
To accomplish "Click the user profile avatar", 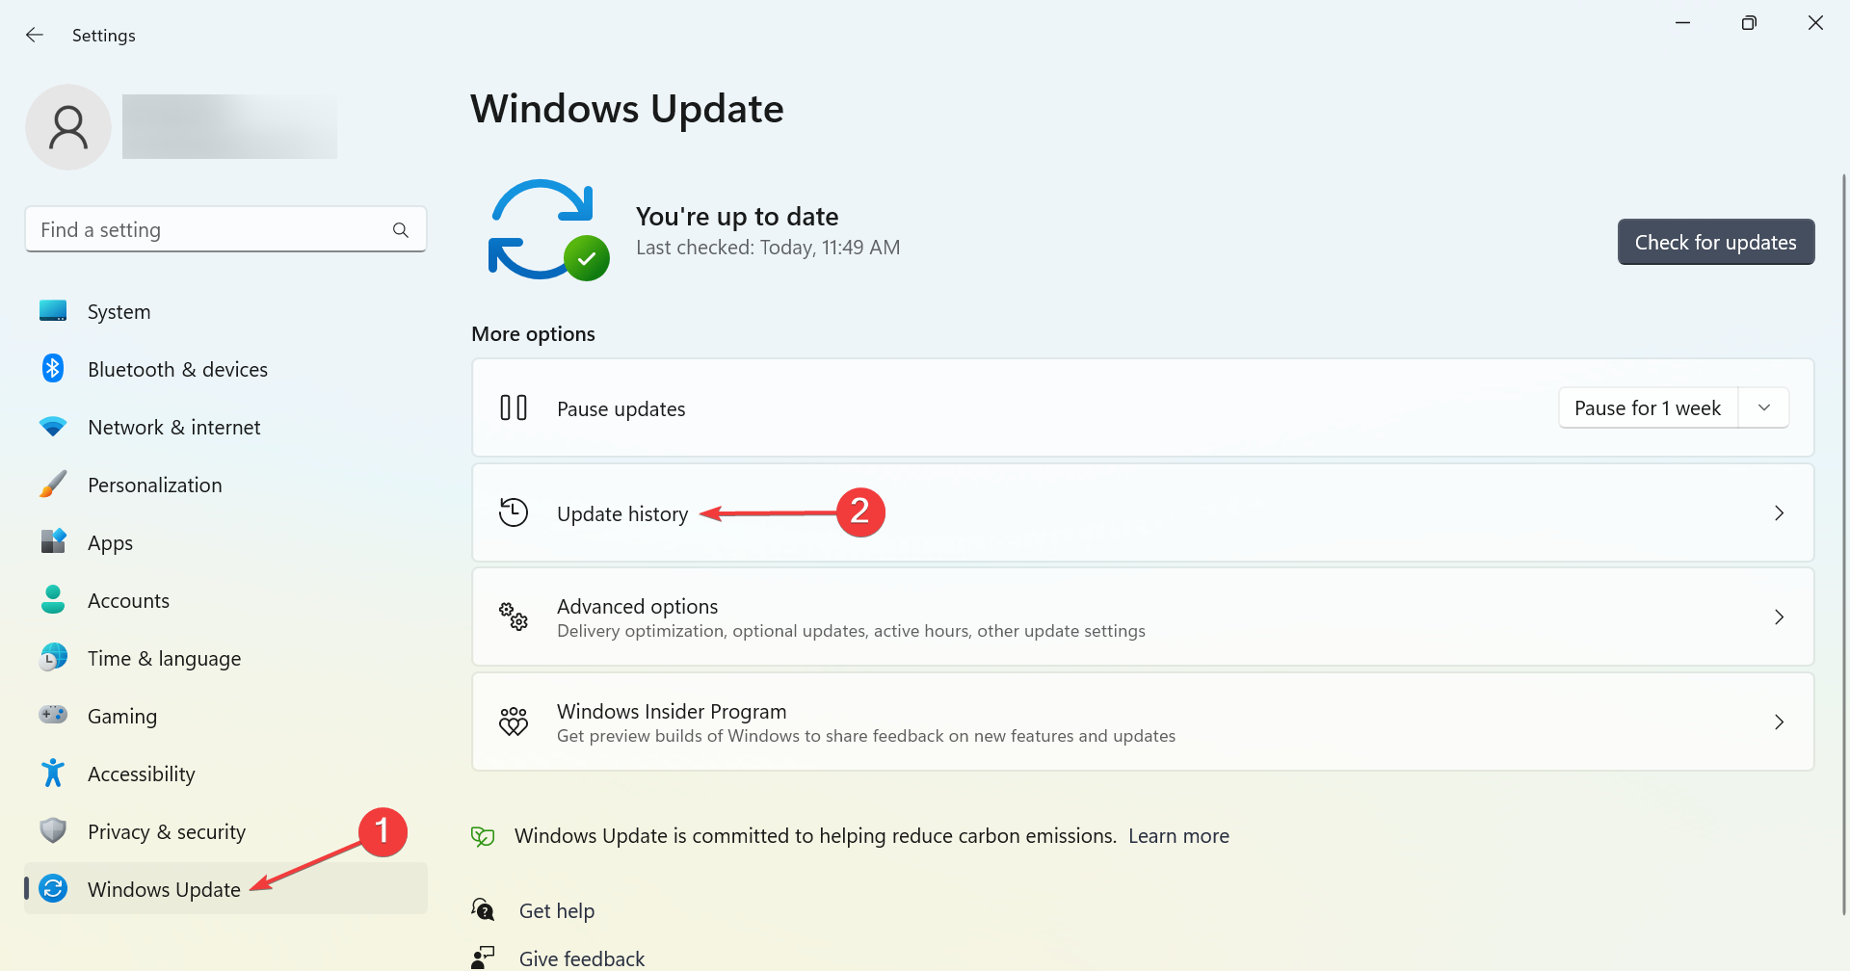I will pos(68,127).
